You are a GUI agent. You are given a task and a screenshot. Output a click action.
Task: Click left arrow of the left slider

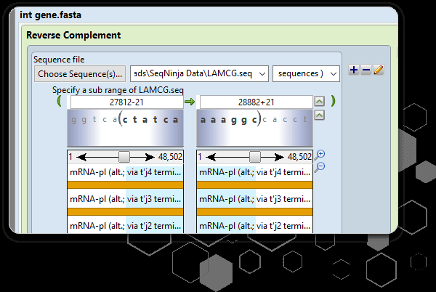pos(81,157)
